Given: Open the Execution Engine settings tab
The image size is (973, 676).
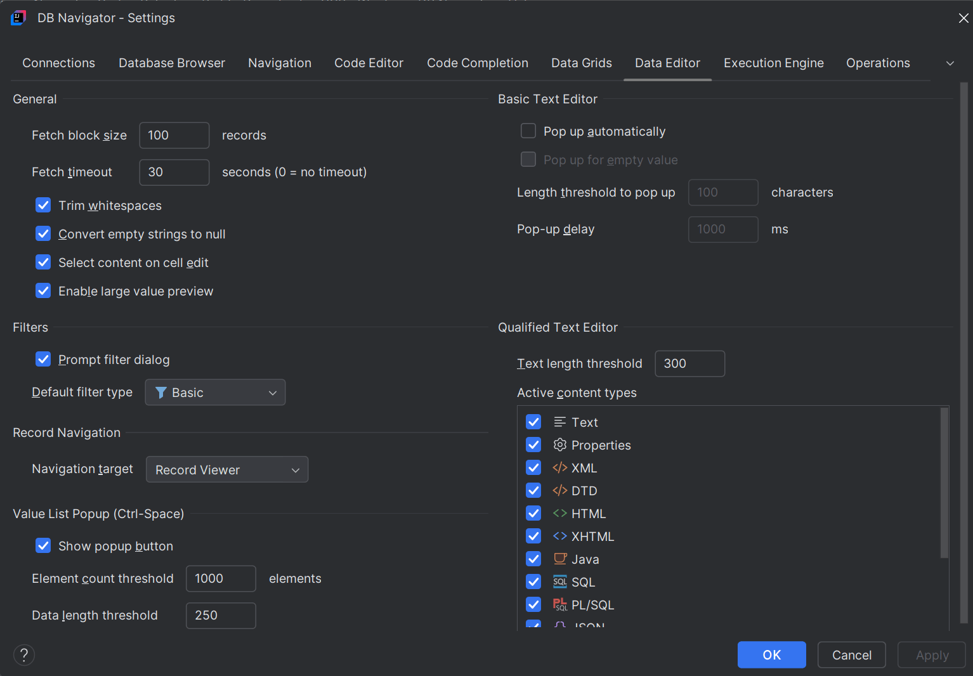Looking at the screenshot, I should [773, 63].
